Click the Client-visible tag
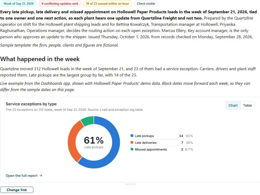 pos(146,3)
